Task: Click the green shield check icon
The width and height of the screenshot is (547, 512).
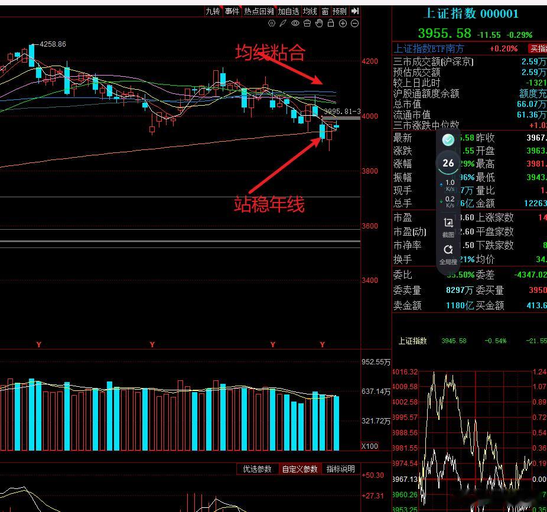Action: point(448,140)
